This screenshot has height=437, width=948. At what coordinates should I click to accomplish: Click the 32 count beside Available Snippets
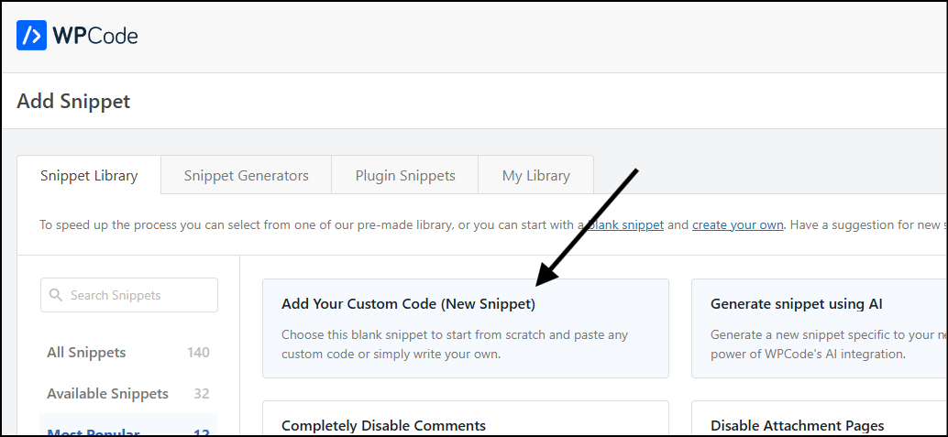click(202, 394)
